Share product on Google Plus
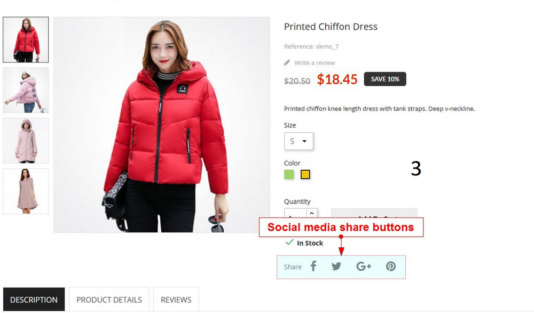This screenshot has height=313, width=534. (x=363, y=266)
